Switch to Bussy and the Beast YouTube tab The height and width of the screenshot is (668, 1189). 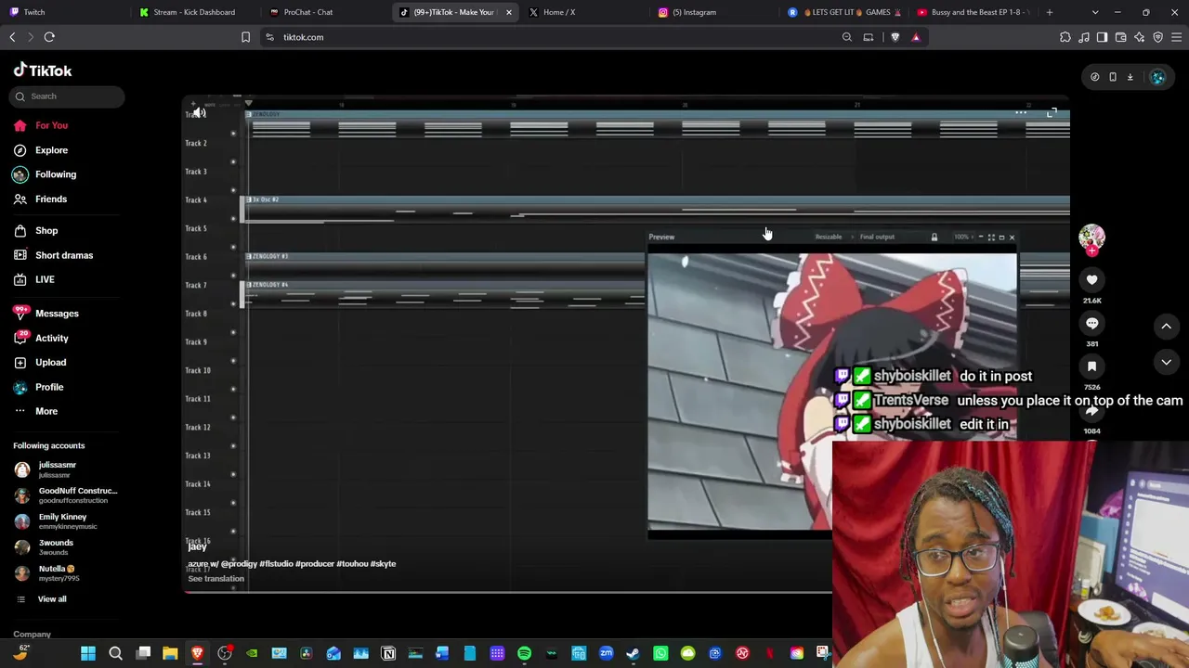(x=973, y=12)
